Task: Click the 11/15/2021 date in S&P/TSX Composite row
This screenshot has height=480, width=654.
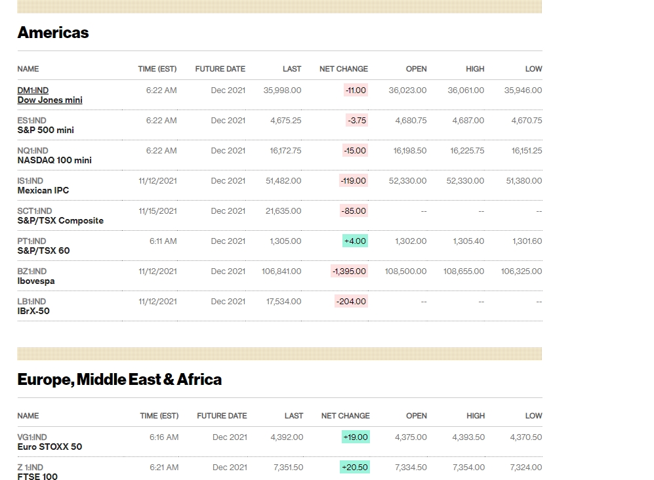Action: (x=157, y=211)
